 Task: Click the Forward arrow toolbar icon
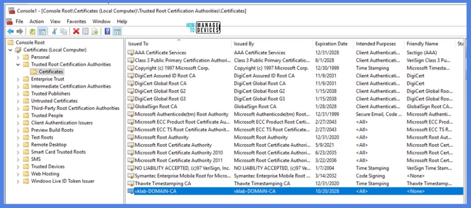point(20,31)
